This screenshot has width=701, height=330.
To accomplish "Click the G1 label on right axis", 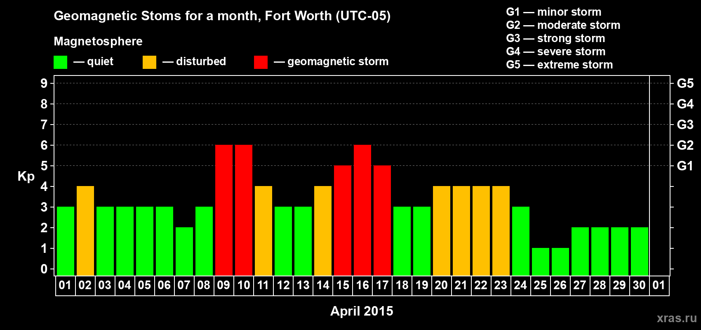I will click(x=685, y=166).
